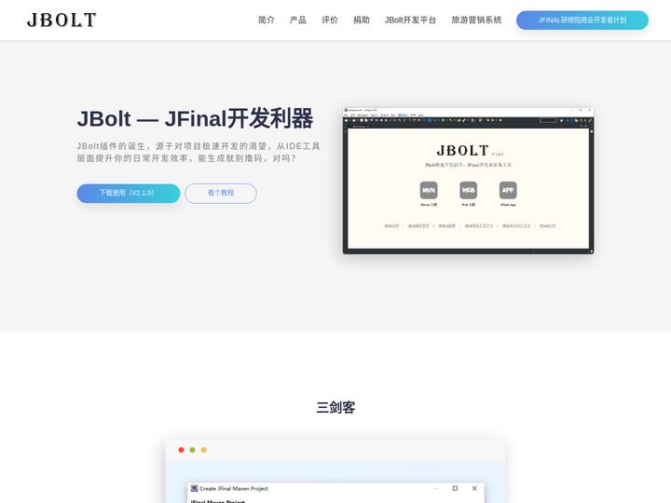671x503 pixels.
Task: Go to the 评价 section
Action: pyautogui.click(x=330, y=20)
